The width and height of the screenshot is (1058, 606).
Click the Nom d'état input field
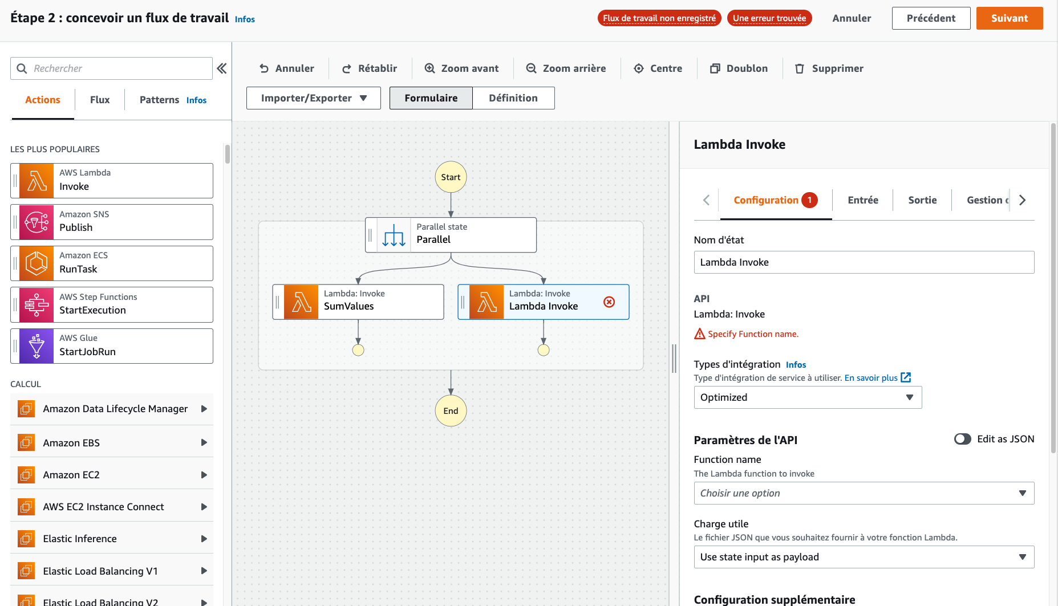[864, 262]
